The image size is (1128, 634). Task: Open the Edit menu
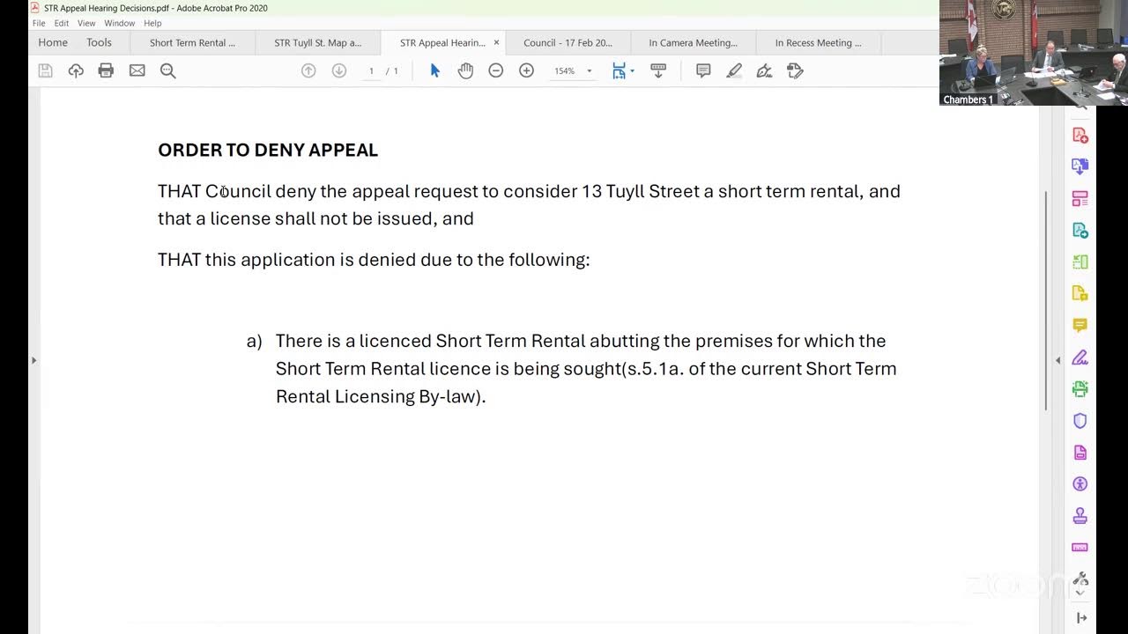coord(62,23)
